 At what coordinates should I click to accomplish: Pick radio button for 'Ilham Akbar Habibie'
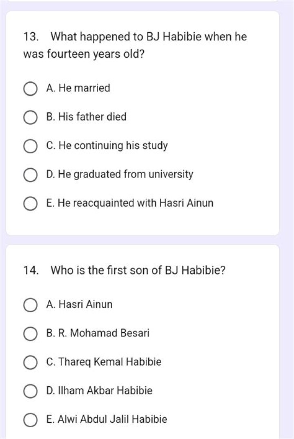coord(30,391)
